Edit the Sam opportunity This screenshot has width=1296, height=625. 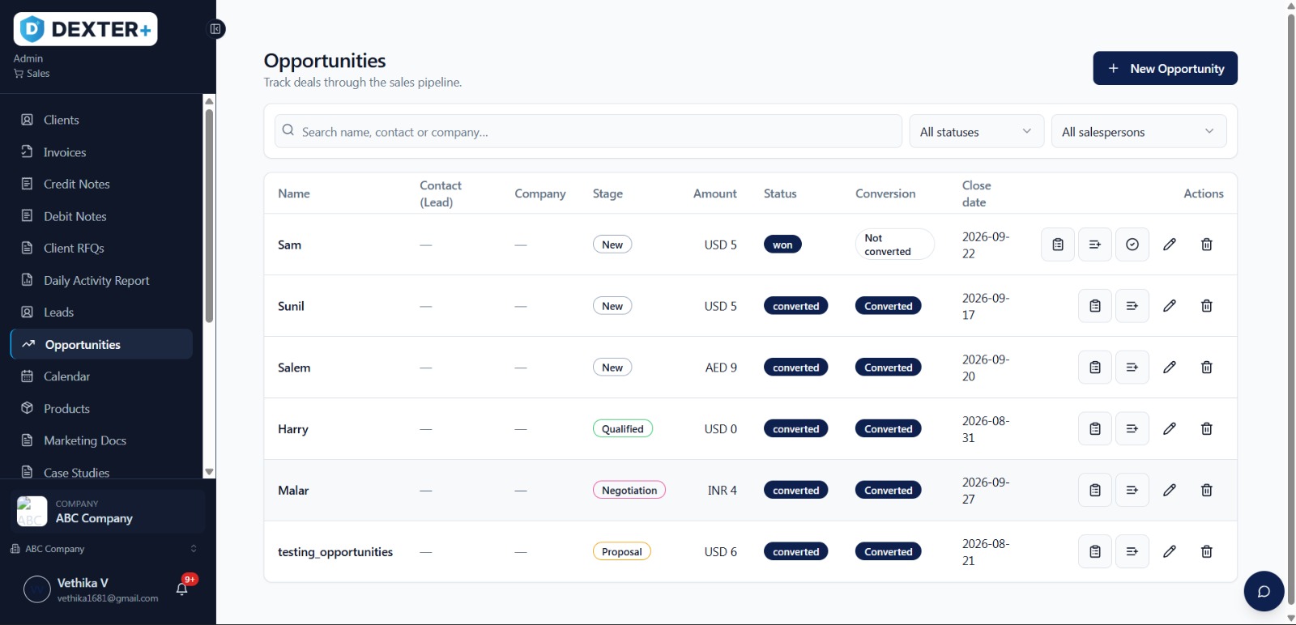tap(1170, 244)
